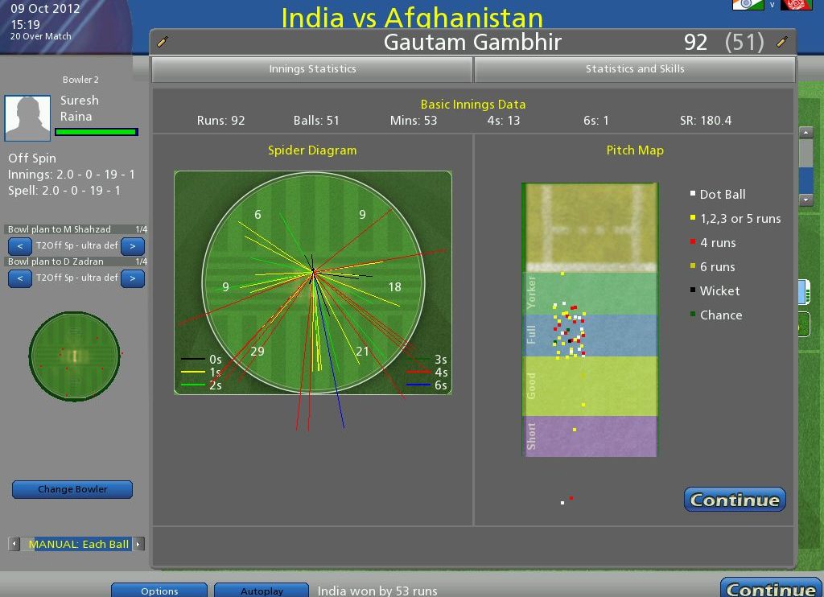This screenshot has width=824, height=597.
Task: Click the 6s blue line legend entry
Action: click(428, 385)
